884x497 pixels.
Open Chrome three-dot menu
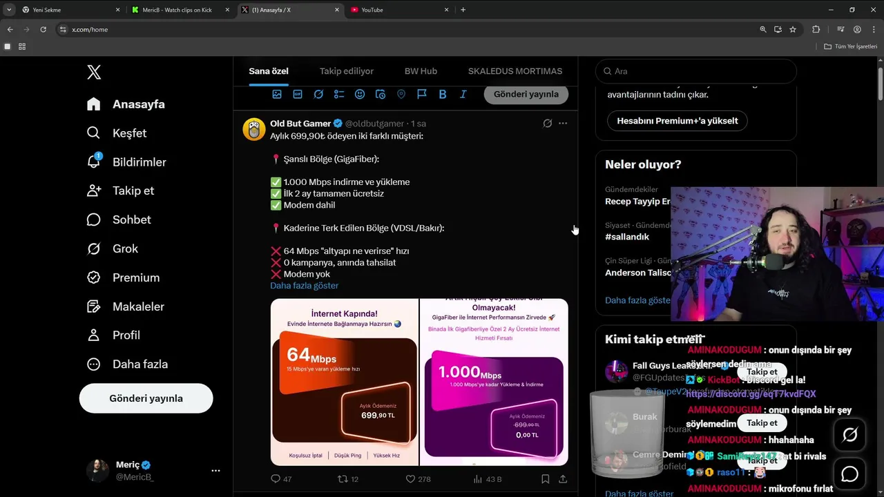(874, 30)
